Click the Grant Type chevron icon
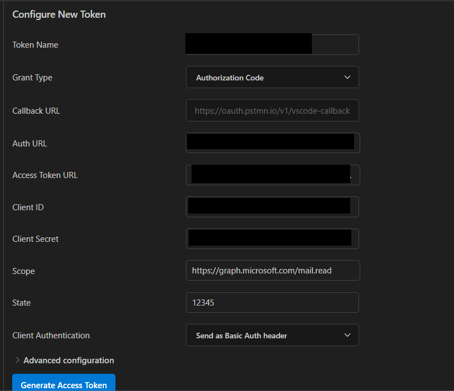Image resolution: width=454 pixels, height=391 pixels. (347, 77)
